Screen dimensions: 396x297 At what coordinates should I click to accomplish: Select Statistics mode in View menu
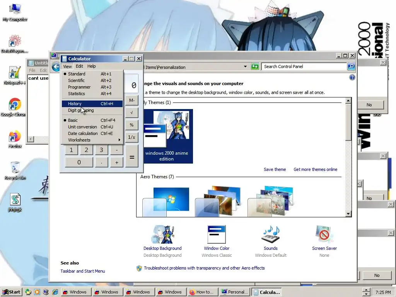pos(92,94)
